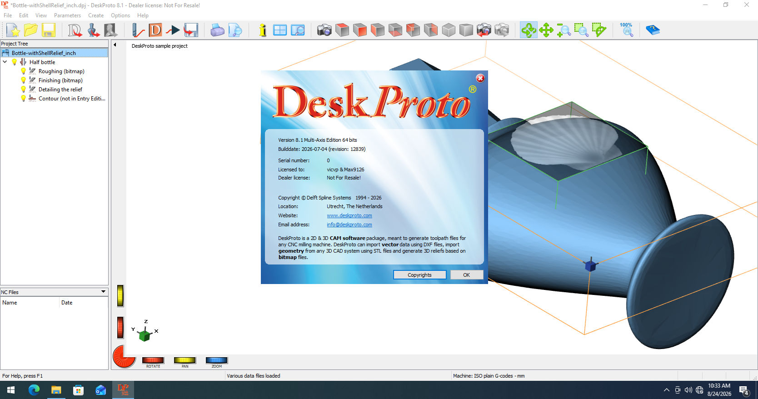Click the red circular rotation dial

[x=125, y=356]
